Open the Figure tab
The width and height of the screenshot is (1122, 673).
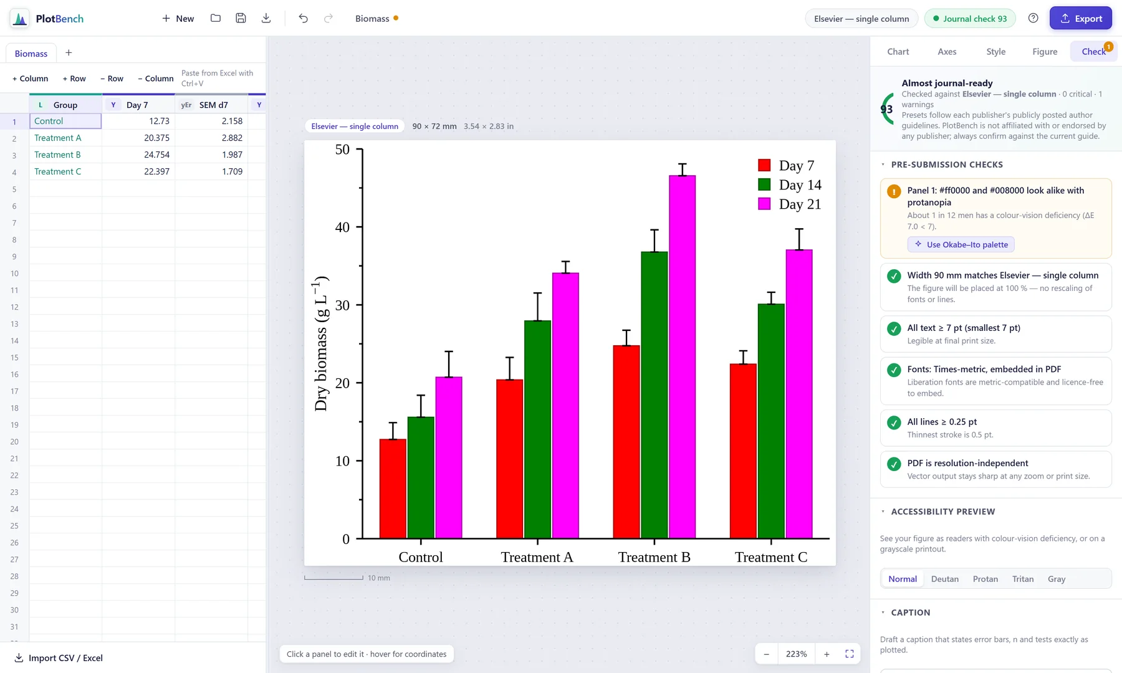(x=1045, y=52)
